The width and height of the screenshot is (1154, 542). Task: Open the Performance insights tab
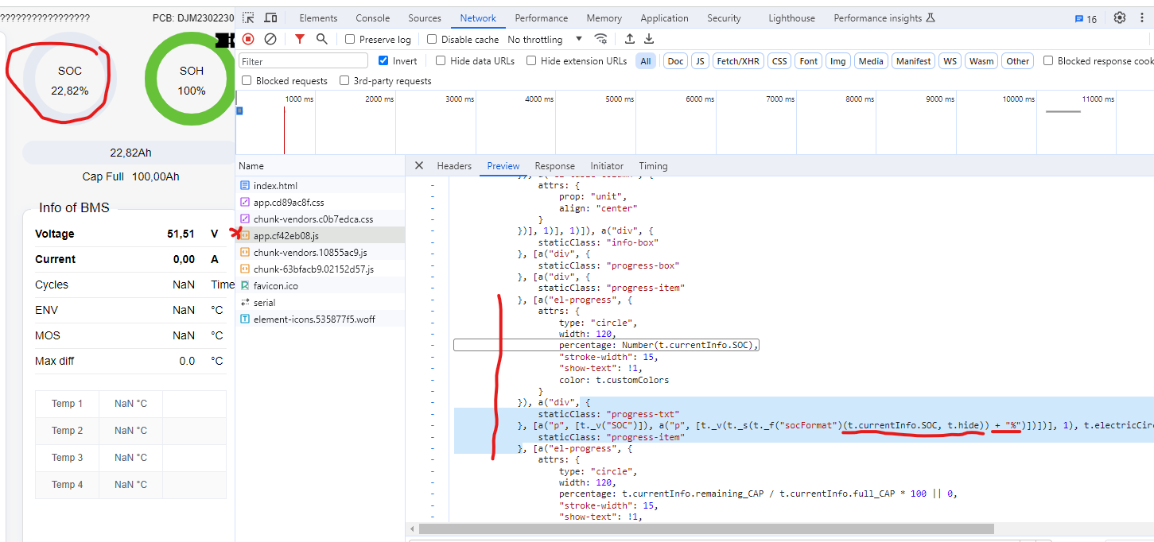[884, 18]
